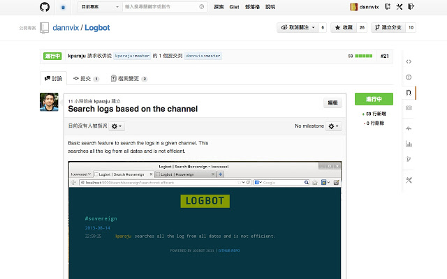Click the repository book icon beside dannvix

44,28
